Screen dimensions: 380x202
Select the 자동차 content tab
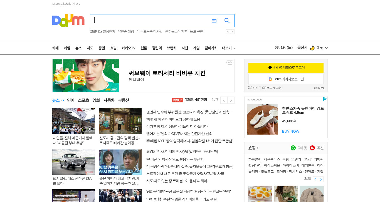[x=109, y=100]
